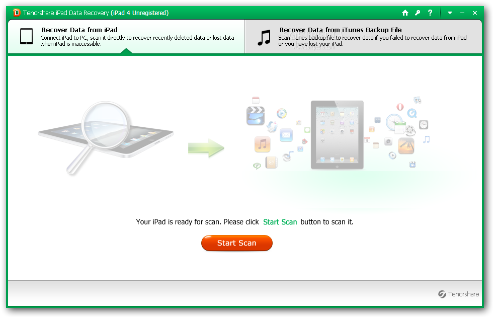This screenshot has width=494, height=318.
Task: Click the Tenorshare app icon in title bar
Action: (17, 13)
